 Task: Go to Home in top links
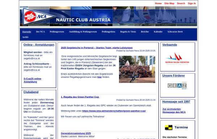pyautogui.click(x=158, y=3)
